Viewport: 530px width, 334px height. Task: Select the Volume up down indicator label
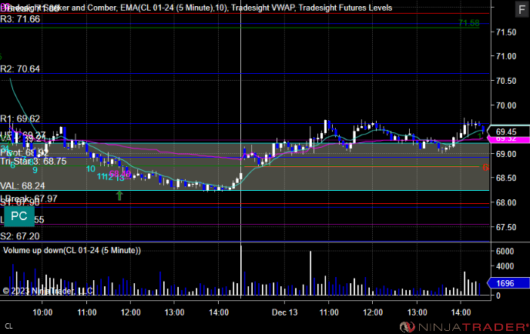click(72, 250)
